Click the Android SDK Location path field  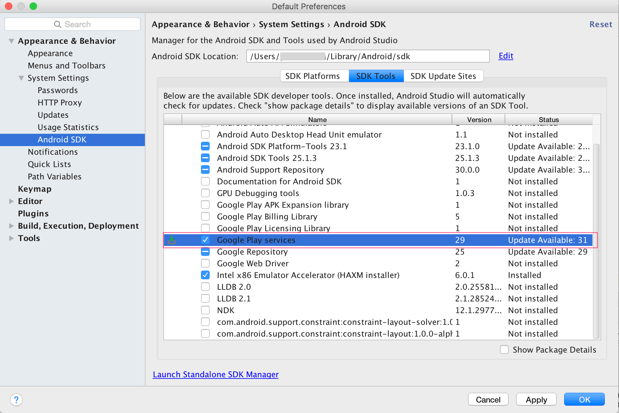[367, 56]
